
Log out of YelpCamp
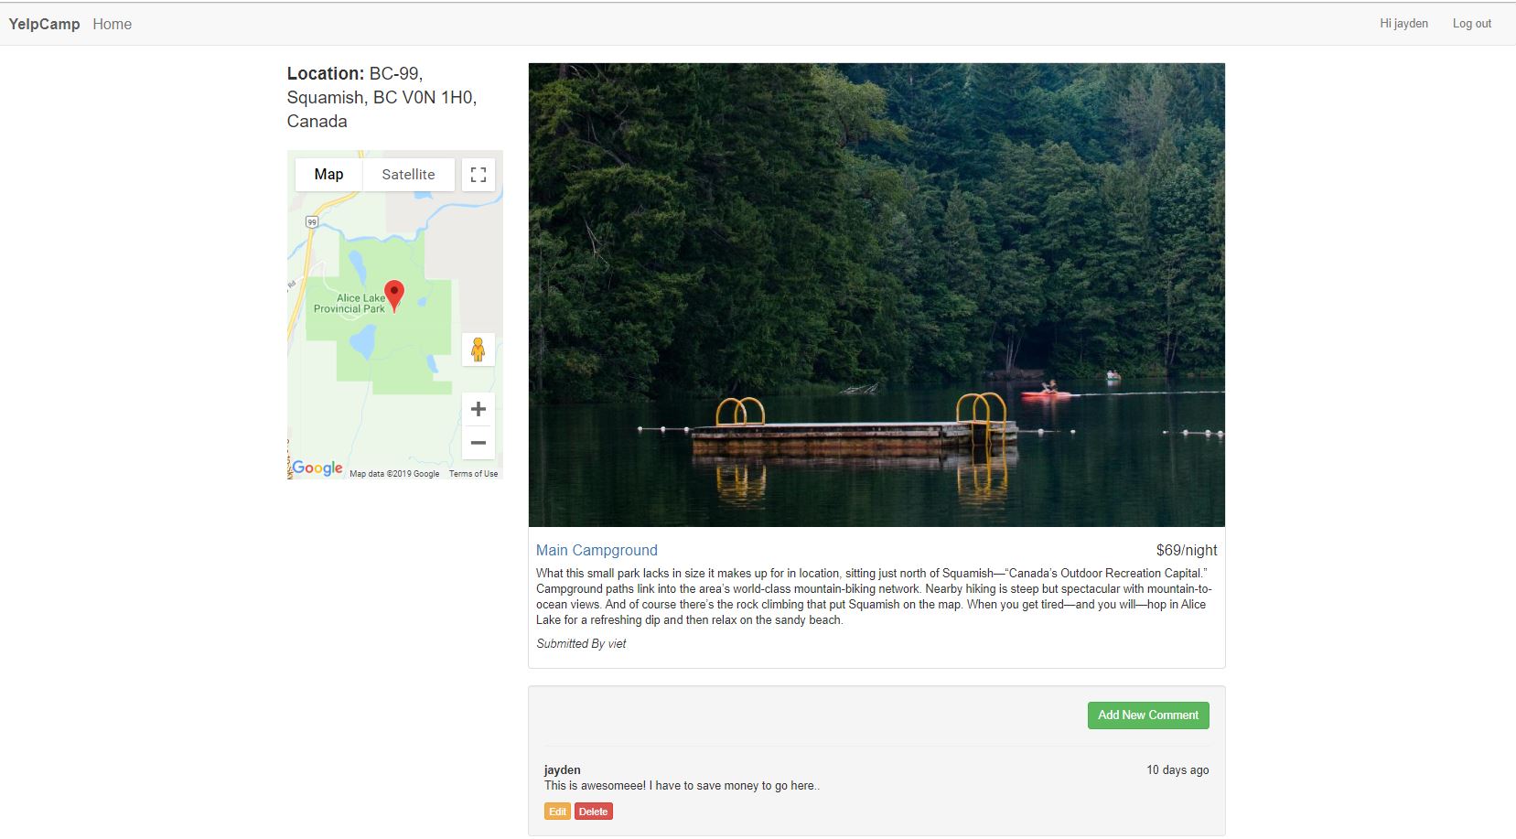[1472, 23]
